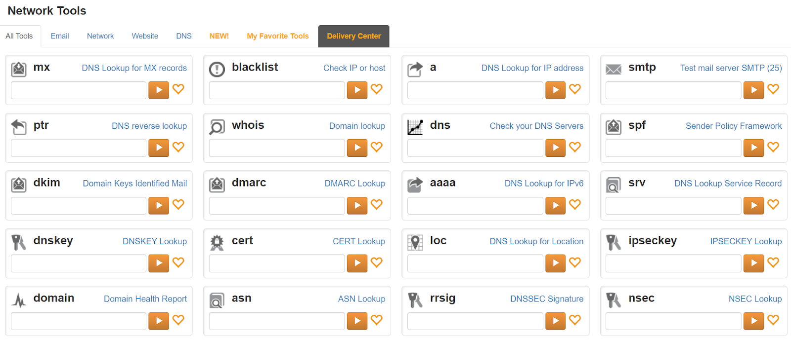This screenshot has height=340, width=791.
Task: Click the domain health pulse icon
Action: tap(19, 300)
